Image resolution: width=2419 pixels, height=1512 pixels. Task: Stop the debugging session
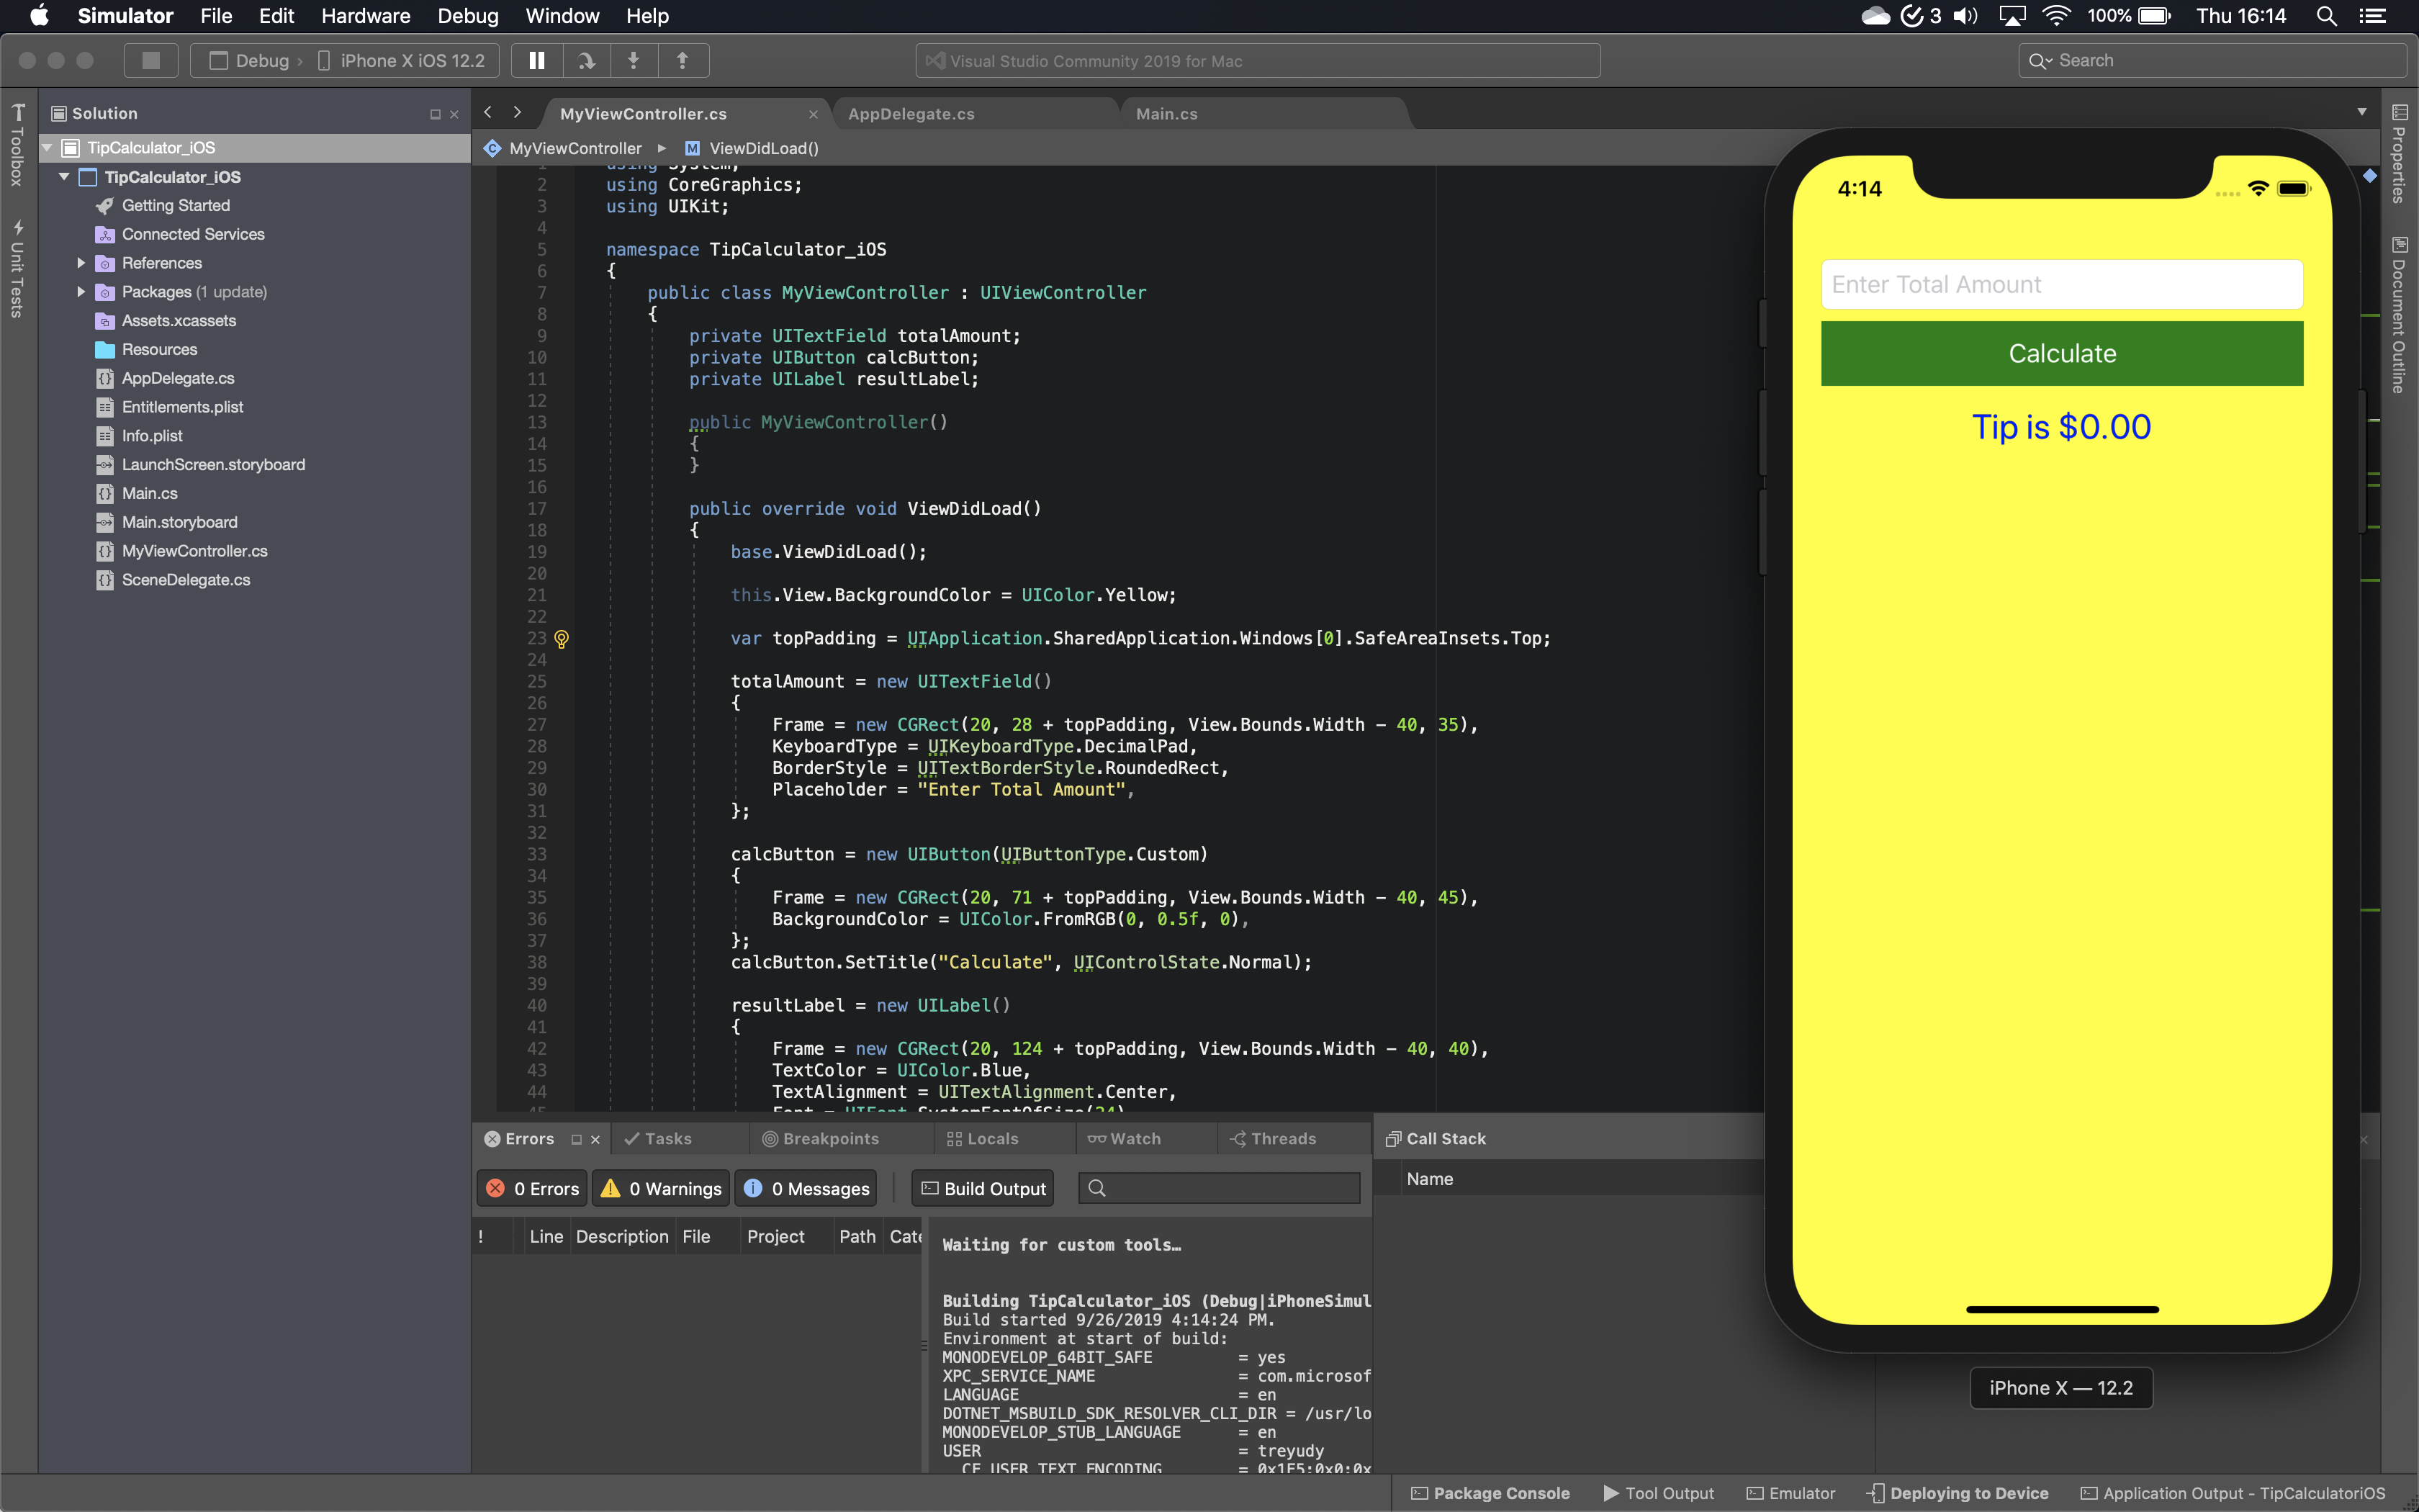click(x=150, y=60)
